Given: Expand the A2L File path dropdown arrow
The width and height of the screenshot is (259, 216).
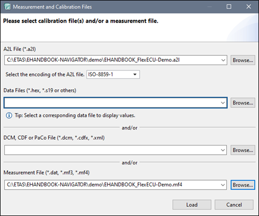Looking at the screenshot, I should (x=223, y=60).
